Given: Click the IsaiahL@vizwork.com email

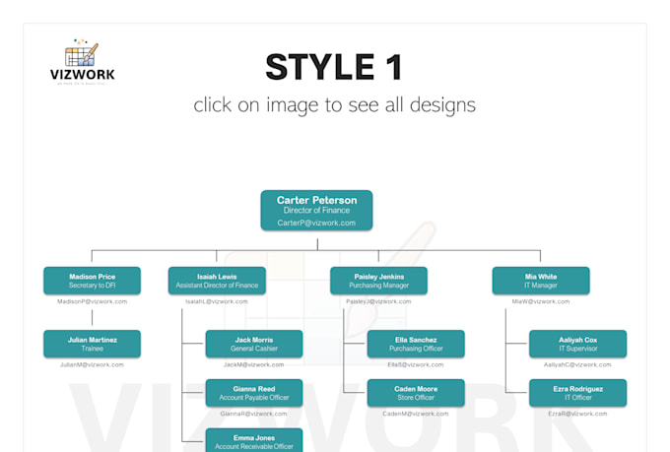Looking at the screenshot, I should coord(217,301).
